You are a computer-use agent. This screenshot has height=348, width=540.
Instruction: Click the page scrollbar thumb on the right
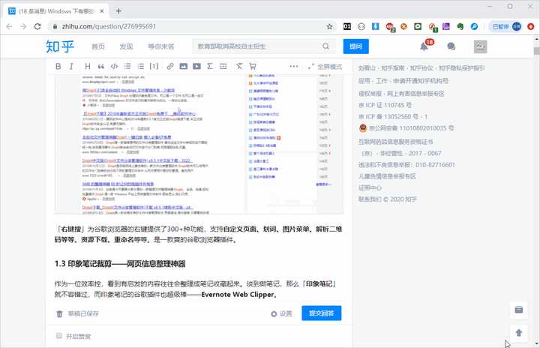click(536, 51)
